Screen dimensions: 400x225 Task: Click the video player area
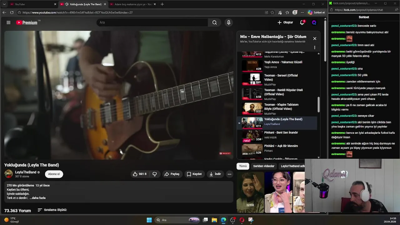click(x=119, y=95)
